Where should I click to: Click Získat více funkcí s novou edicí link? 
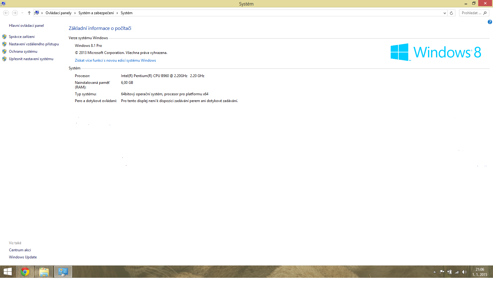[116, 60]
